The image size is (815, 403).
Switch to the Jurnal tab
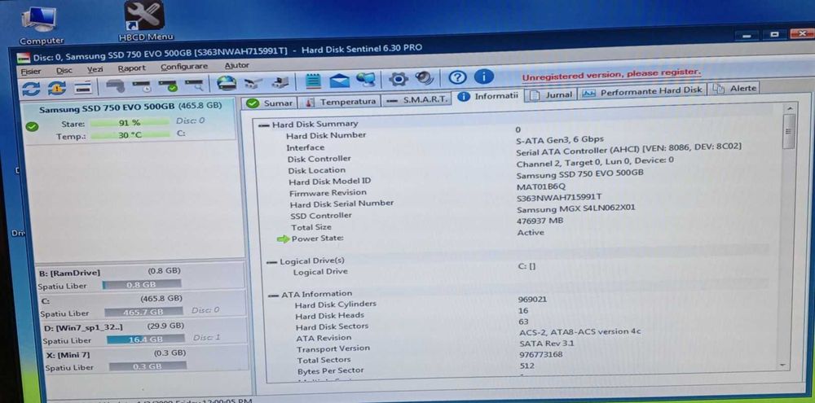[551, 94]
